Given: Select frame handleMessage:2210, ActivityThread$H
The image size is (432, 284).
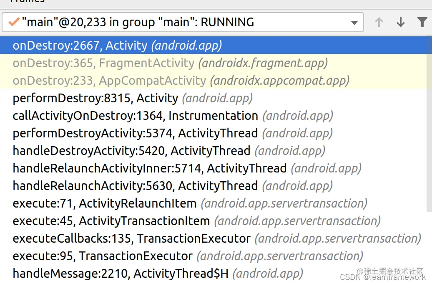Looking at the screenshot, I should pos(213,273).
